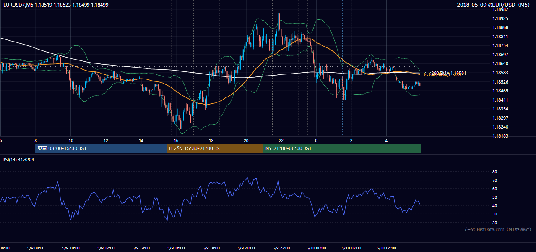This screenshot has height=252, width=536.
Task: Click price axis label 1.18354
Action: (500, 109)
